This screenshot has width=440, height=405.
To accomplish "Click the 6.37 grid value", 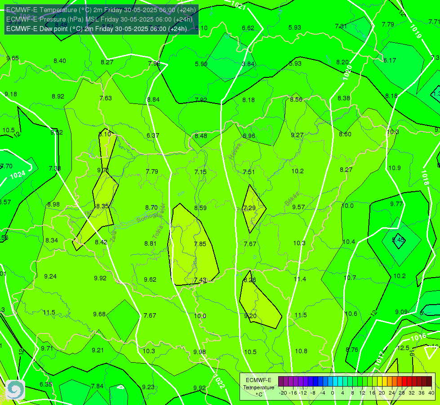I will pyautogui.click(x=153, y=135).
